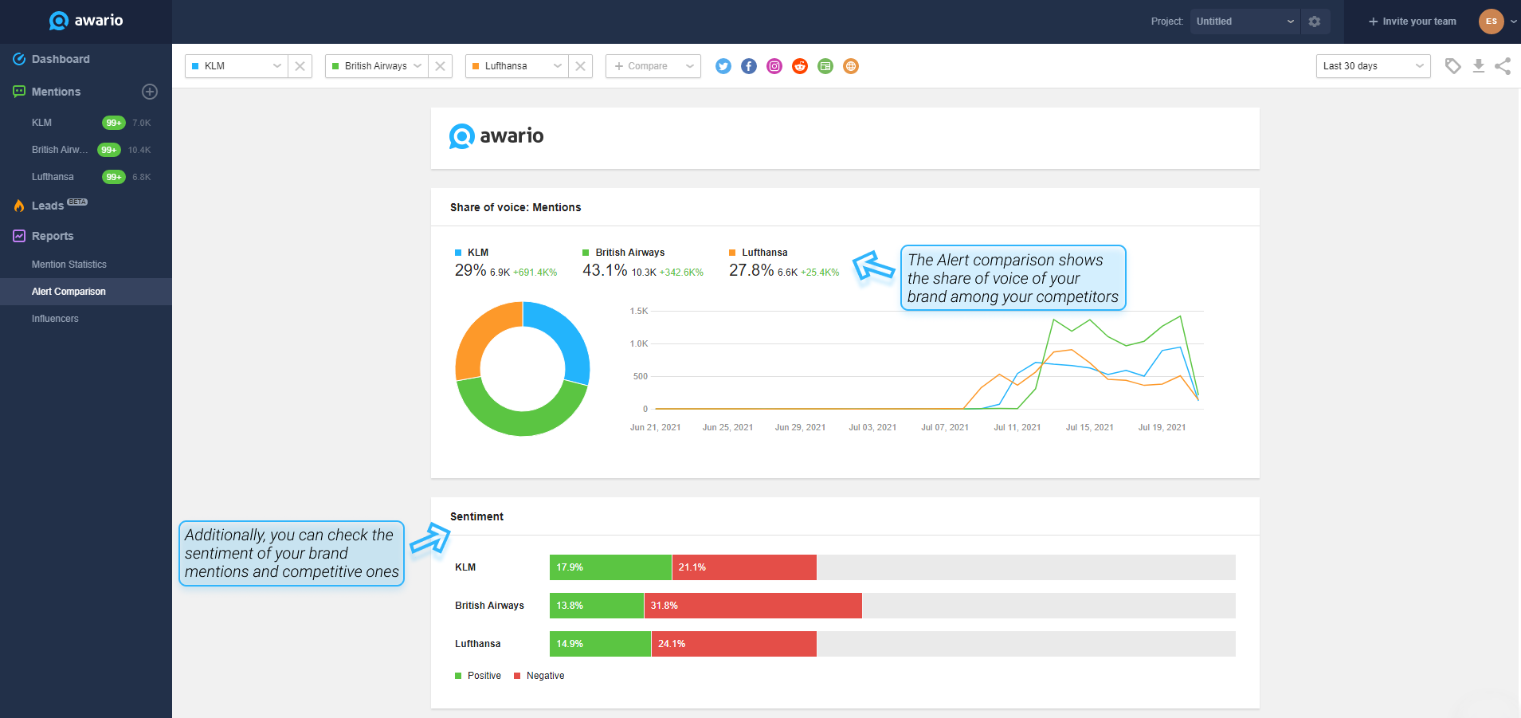Screen dimensions: 1521x718
Task: Click the green British Airways donut segment
Action: tap(523, 422)
